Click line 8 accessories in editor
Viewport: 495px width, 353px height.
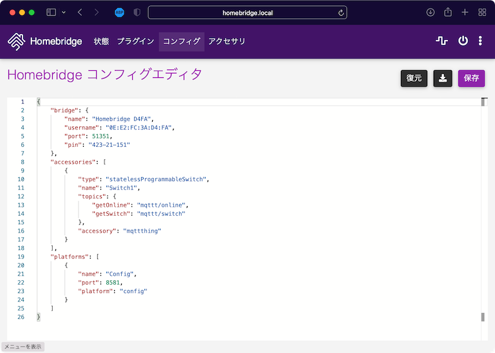click(x=72, y=162)
